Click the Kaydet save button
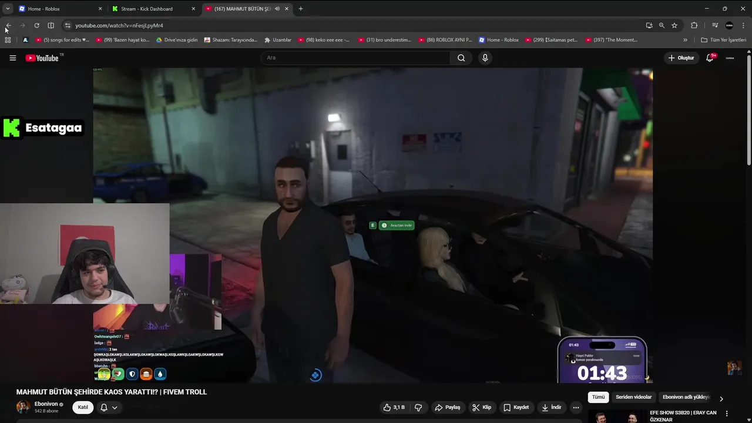Image resolution: width=752 pixels, height=423 pixels. [x=516, y=407]
